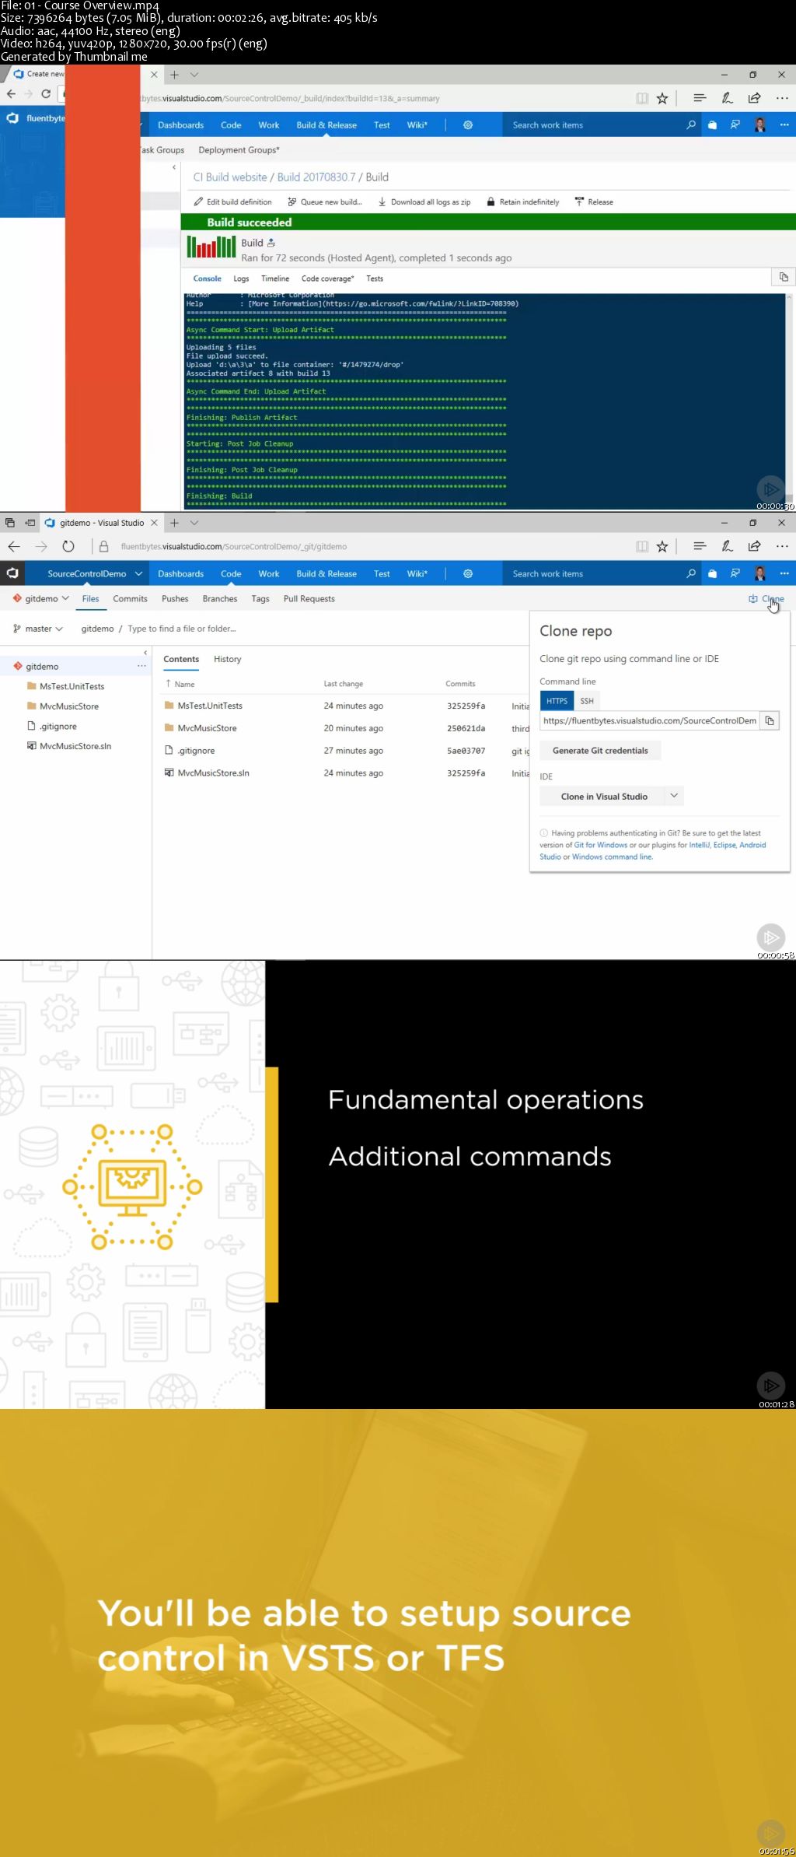Open Dashboards in build window
Image resolution: width=796 pixels, height=1857 pixels.
click(180, 124)
